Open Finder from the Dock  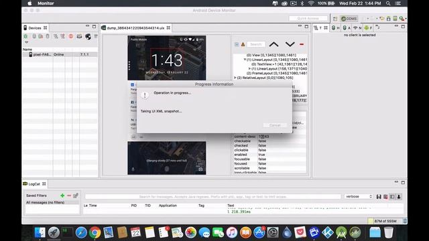(x=40, y=232)
